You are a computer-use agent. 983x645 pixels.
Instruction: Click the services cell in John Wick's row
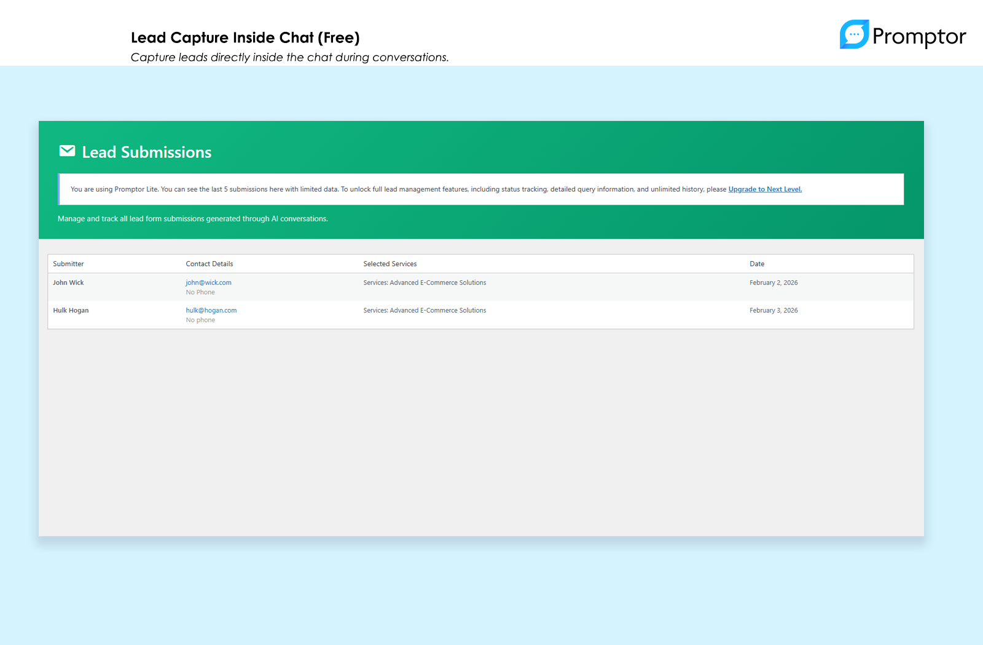point(425,283)
